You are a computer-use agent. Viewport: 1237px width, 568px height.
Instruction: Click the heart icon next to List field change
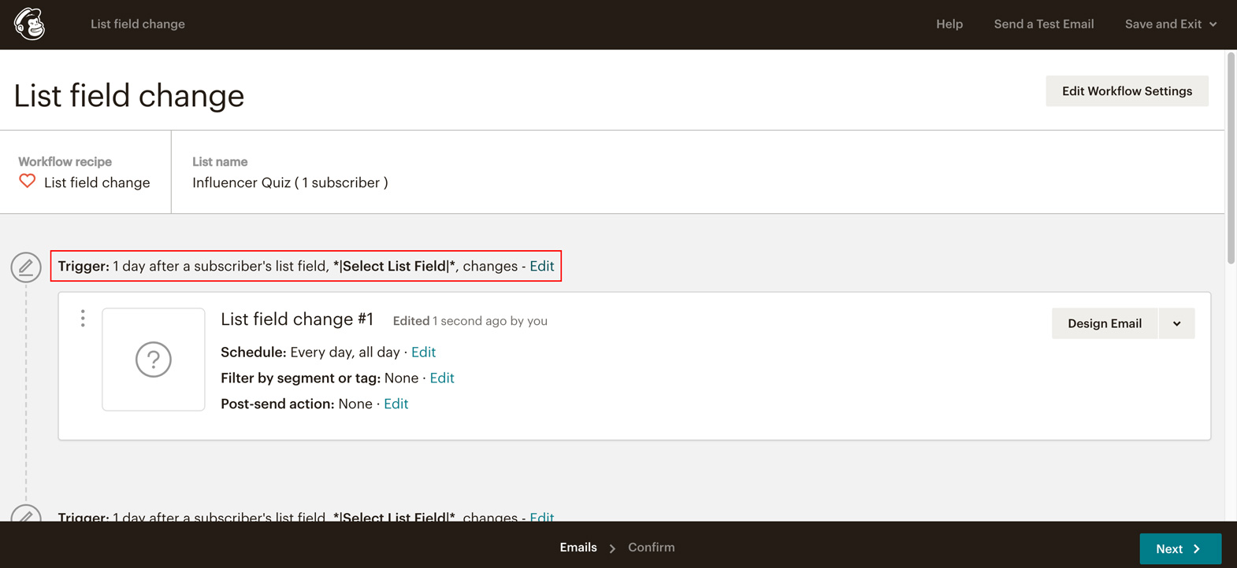[x=28, y=181]
